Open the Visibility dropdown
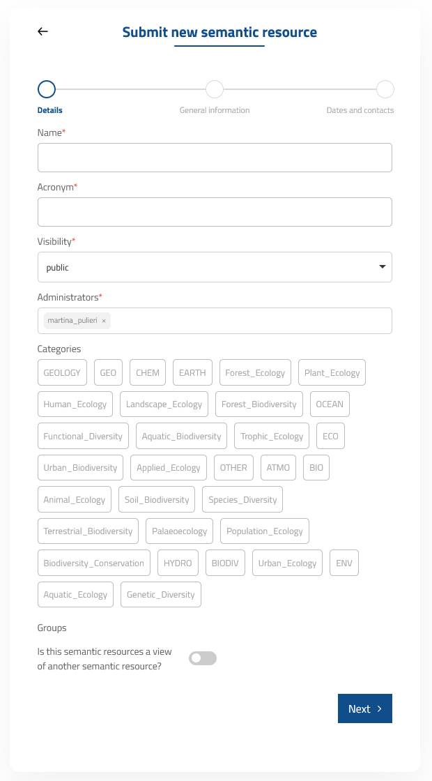Viewport: 432px width, 781px height. click(x=215, y=267)
